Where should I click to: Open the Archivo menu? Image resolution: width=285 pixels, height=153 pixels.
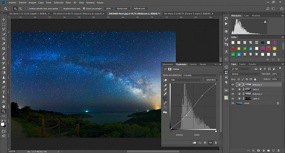click(12, 3)
